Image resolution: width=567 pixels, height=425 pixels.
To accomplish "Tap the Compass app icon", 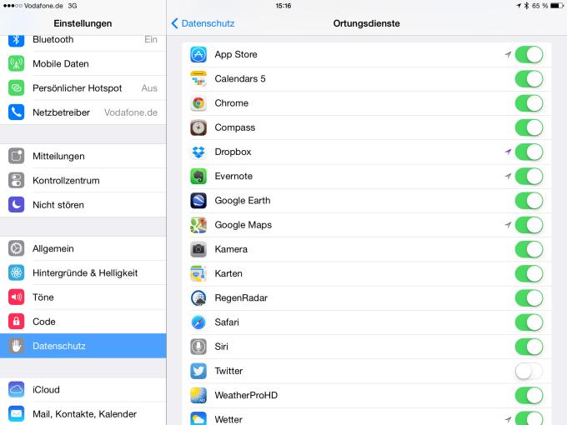I will click(198, 127).
